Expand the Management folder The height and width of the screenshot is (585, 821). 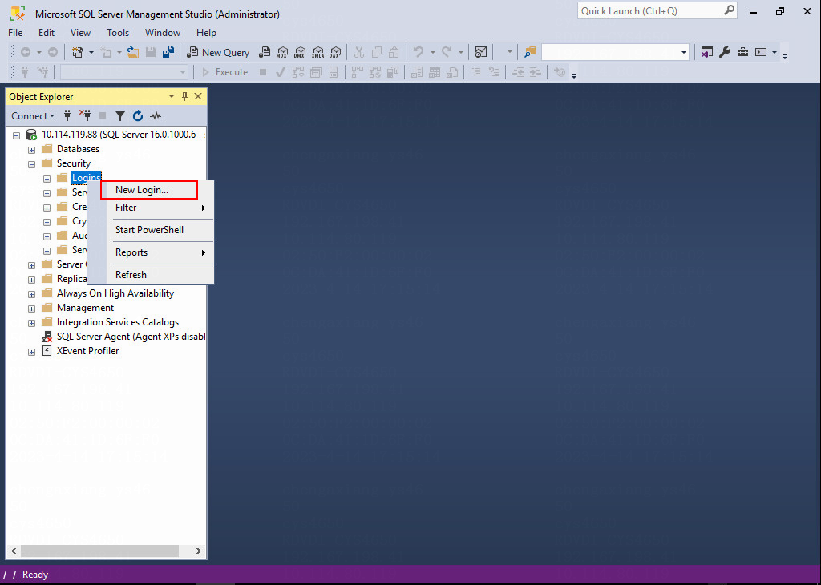click(31, 309)
